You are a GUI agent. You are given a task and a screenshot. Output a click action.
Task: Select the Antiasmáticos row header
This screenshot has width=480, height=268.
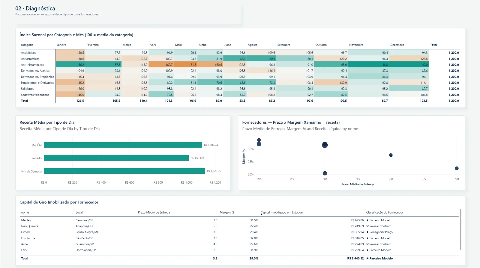click(30, 59)
